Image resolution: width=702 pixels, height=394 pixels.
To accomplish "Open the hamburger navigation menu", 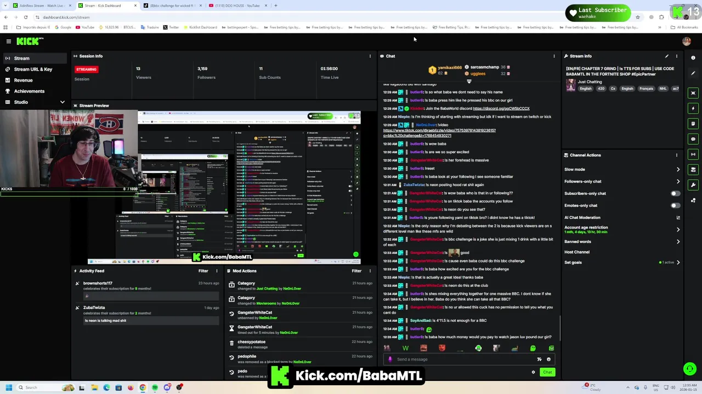I will pyautogui.click(x=8, y=41).
